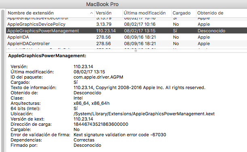Click the Cargado value Sí in details
The image size is (247, 152).
coord(76,82)
